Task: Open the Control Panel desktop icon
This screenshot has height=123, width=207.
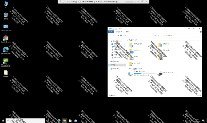Action: [6, 27]
